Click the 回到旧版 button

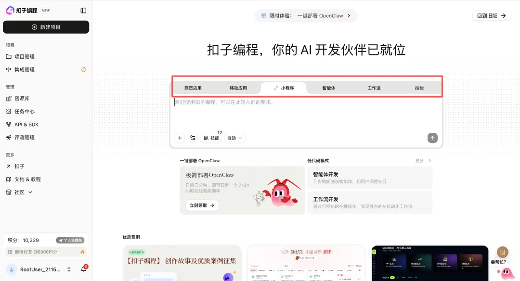pos(492,16)
